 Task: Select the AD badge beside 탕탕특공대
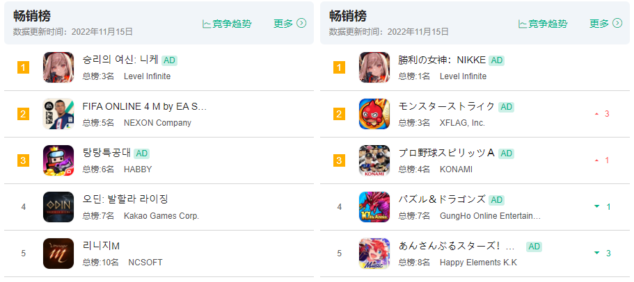pos(141,154)
